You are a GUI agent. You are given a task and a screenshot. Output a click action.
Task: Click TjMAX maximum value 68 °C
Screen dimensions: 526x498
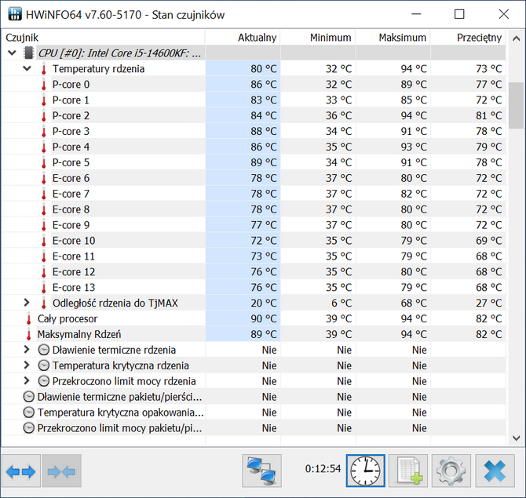(414, 303)
